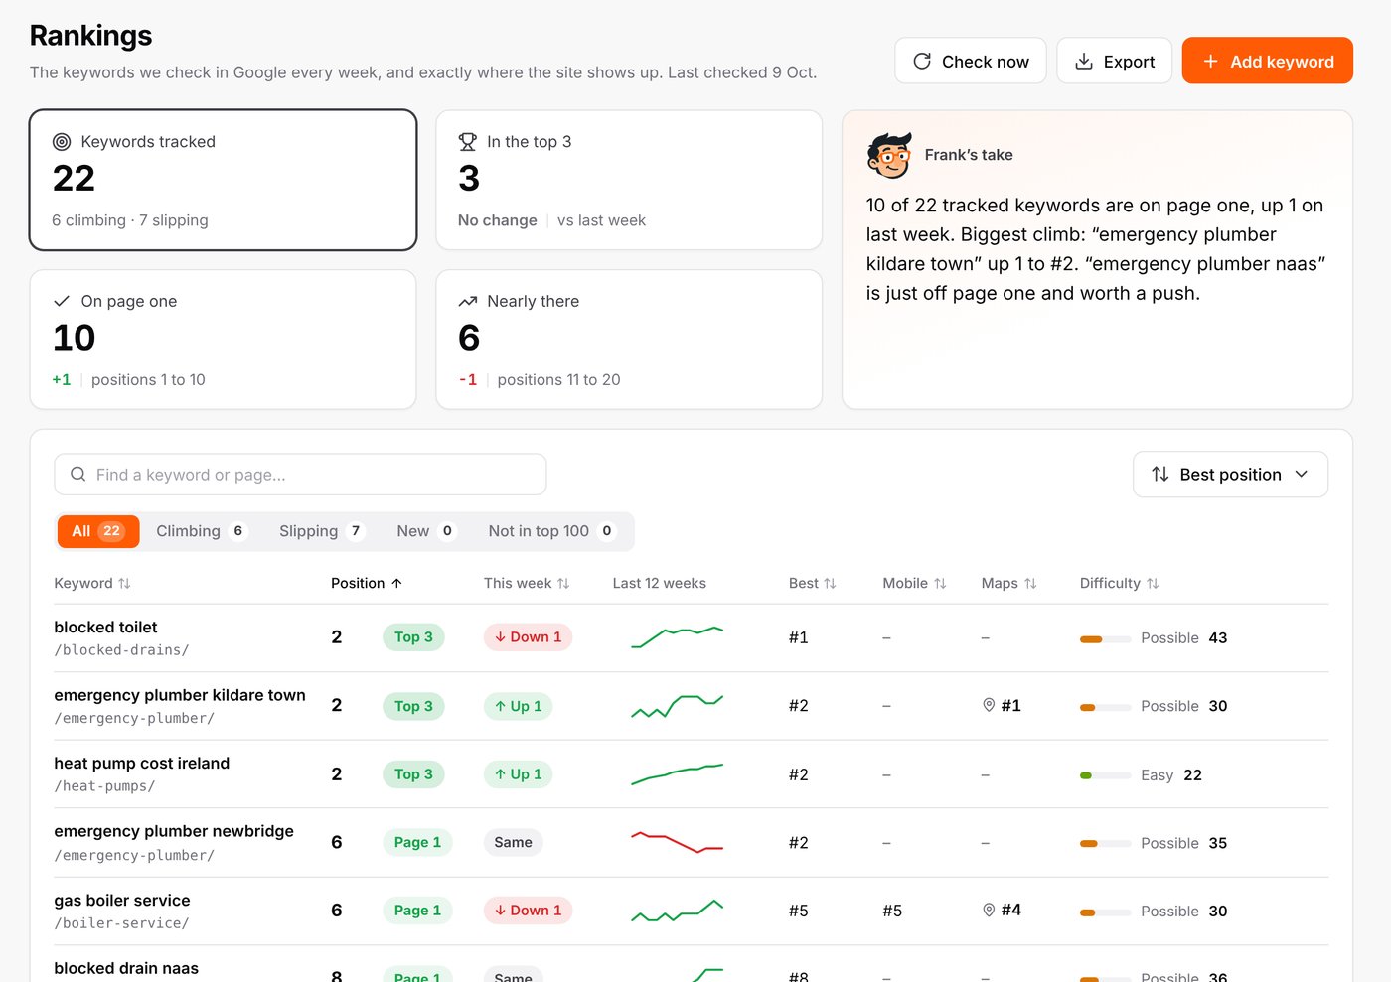Click the target icon beside Keywords tracked
The height and width of the screenshot is (982, 1391).
[62, 142]
